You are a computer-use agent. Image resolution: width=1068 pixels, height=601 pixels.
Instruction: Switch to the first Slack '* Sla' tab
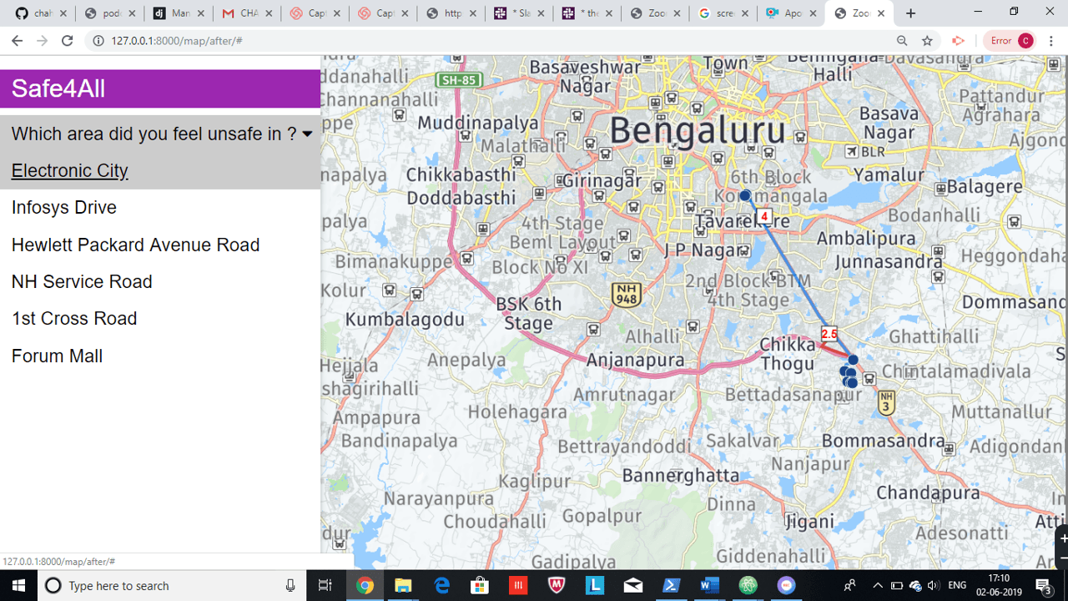tap(518, 13)
